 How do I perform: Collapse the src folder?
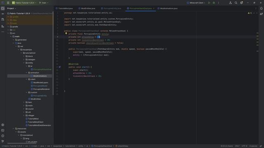tap(8, 33)
